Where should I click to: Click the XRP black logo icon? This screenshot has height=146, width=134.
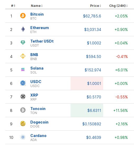23,97
